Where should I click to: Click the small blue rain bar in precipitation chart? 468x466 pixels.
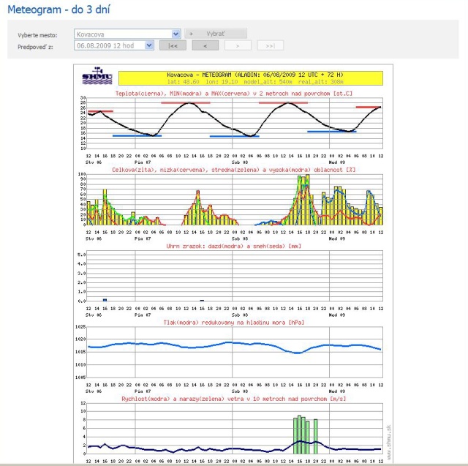[105, 299]
